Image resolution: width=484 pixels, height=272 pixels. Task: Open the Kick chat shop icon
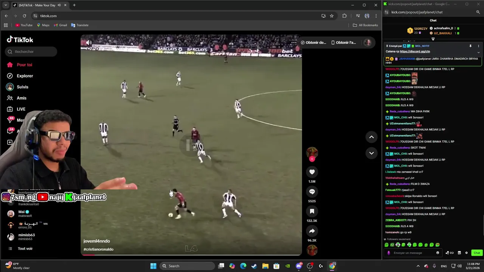(x=459, y=253)
